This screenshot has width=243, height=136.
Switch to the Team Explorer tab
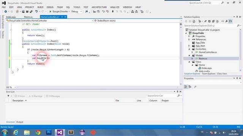coord(208,74)
